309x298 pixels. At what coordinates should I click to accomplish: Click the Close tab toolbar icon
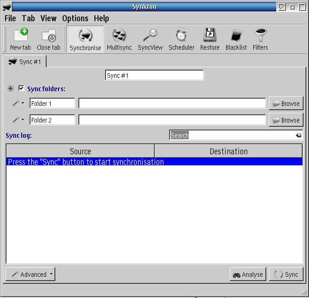click(48, 39)
